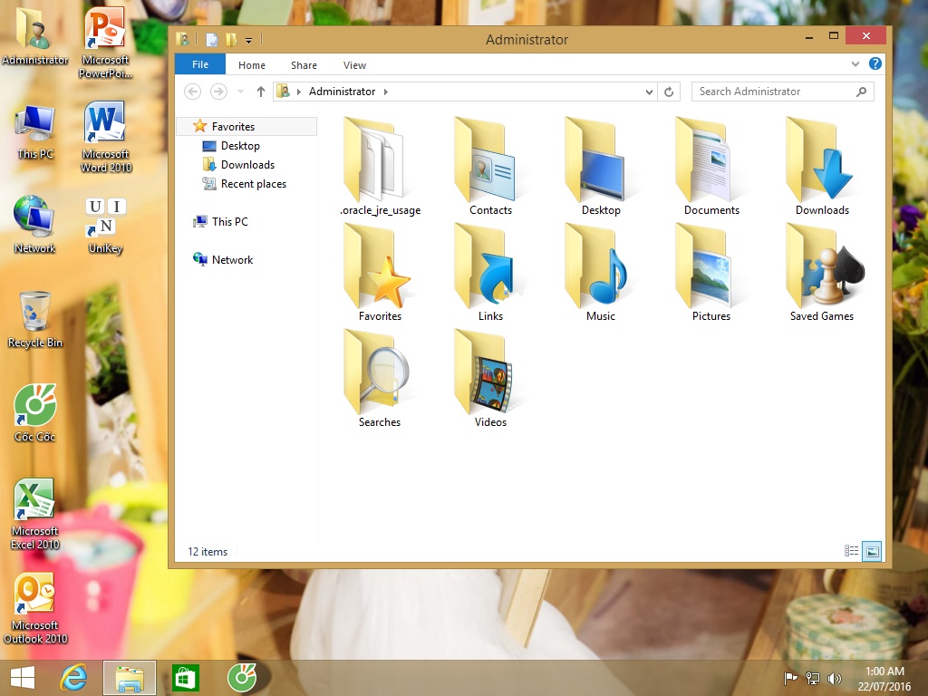Click New folder icon in quick access toolbar

[x=231, y=40]
